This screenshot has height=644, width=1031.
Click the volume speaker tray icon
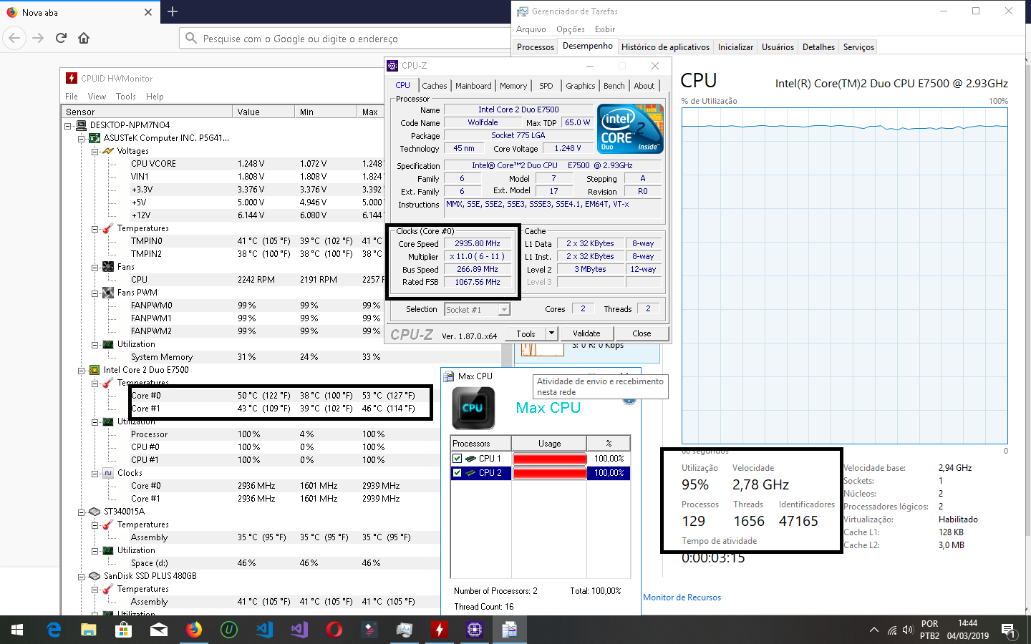pyautogui.click(x=908, y=630)
